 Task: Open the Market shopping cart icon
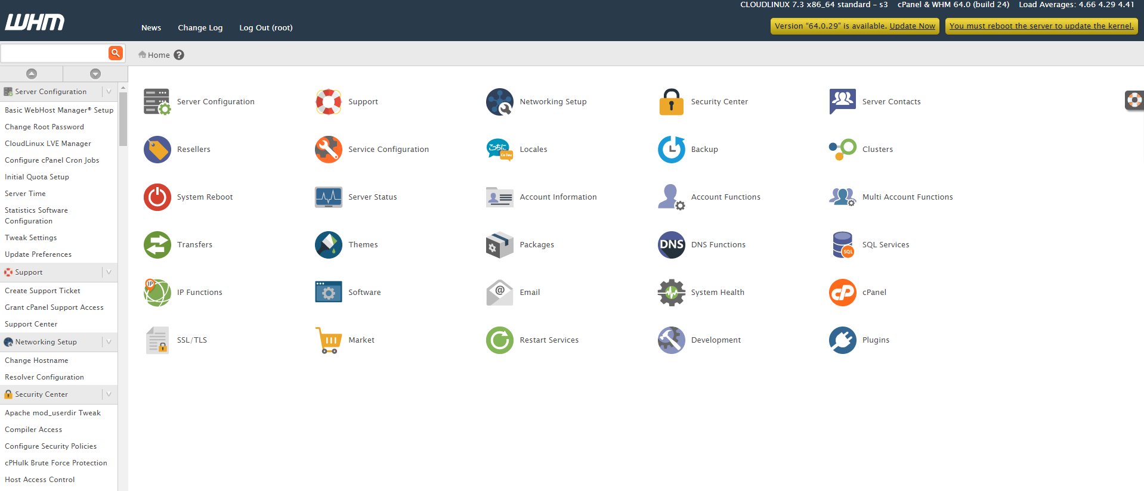(x=329, y=340)
